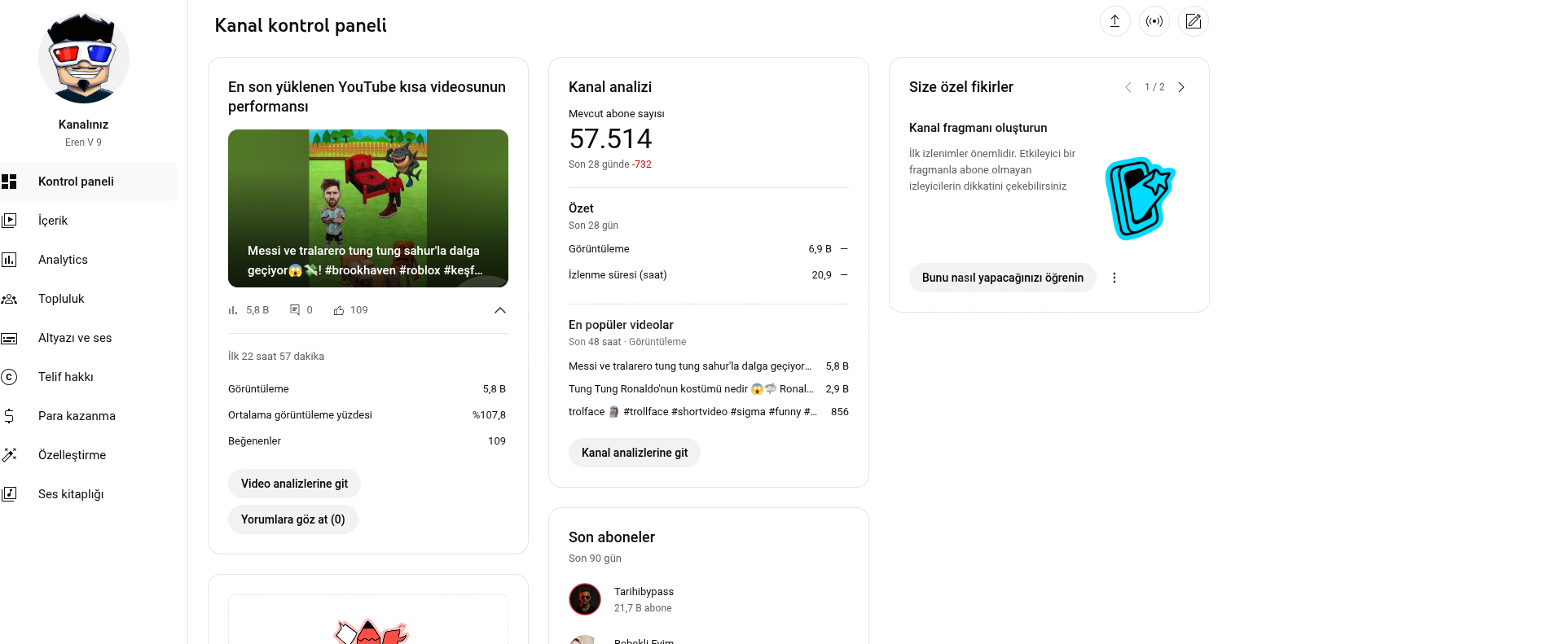Screen dimensions: 1543x644
Task: Click the Telif hakkı copyright icon
Action: click(x=9, y=377)
